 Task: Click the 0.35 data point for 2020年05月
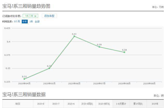[x=49, y=68]
